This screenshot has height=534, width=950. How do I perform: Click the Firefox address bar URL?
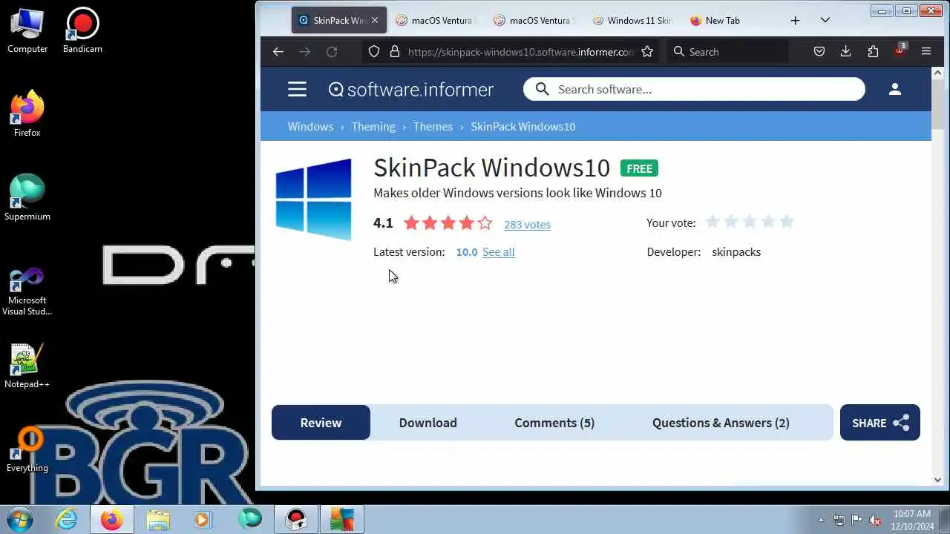click(520, 52)
